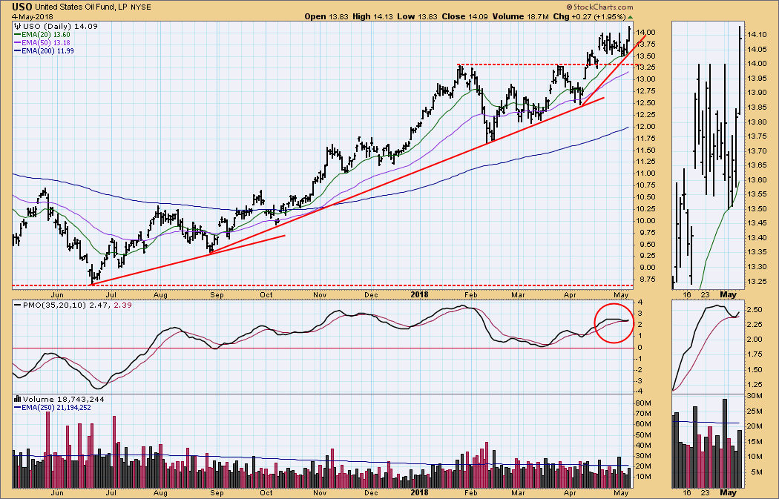Click the '4-May-2018' date label

click(x=33, y=16)
